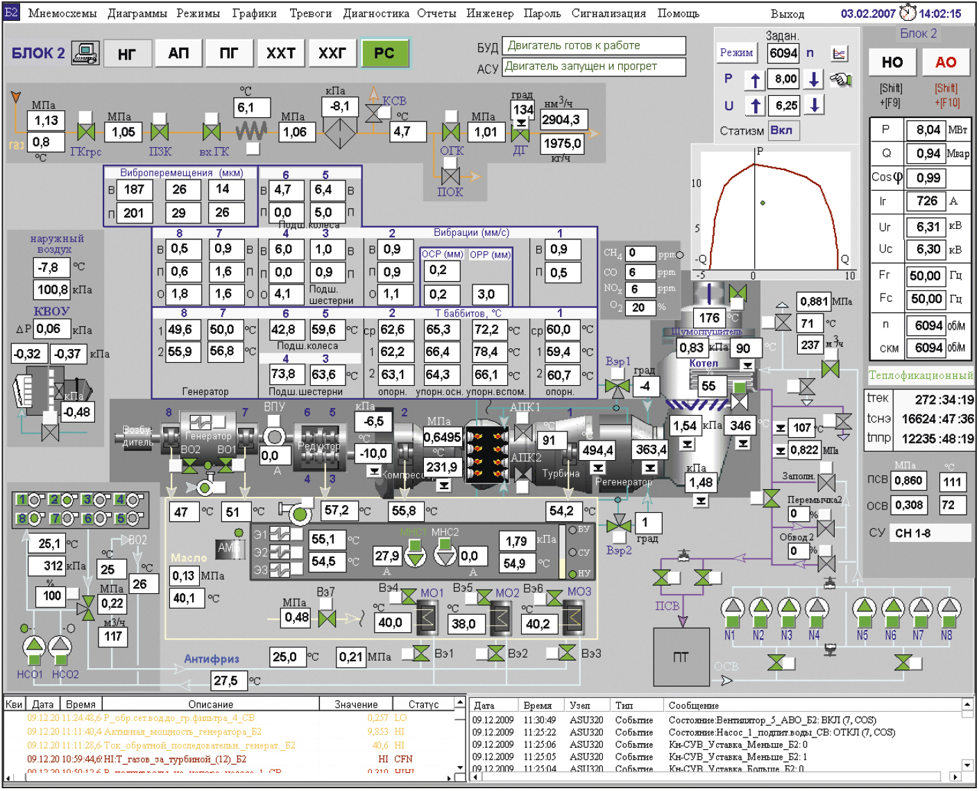Open the Отчеты menu
The width and height of the screenshot is (979, 791).
coord(437,13)
